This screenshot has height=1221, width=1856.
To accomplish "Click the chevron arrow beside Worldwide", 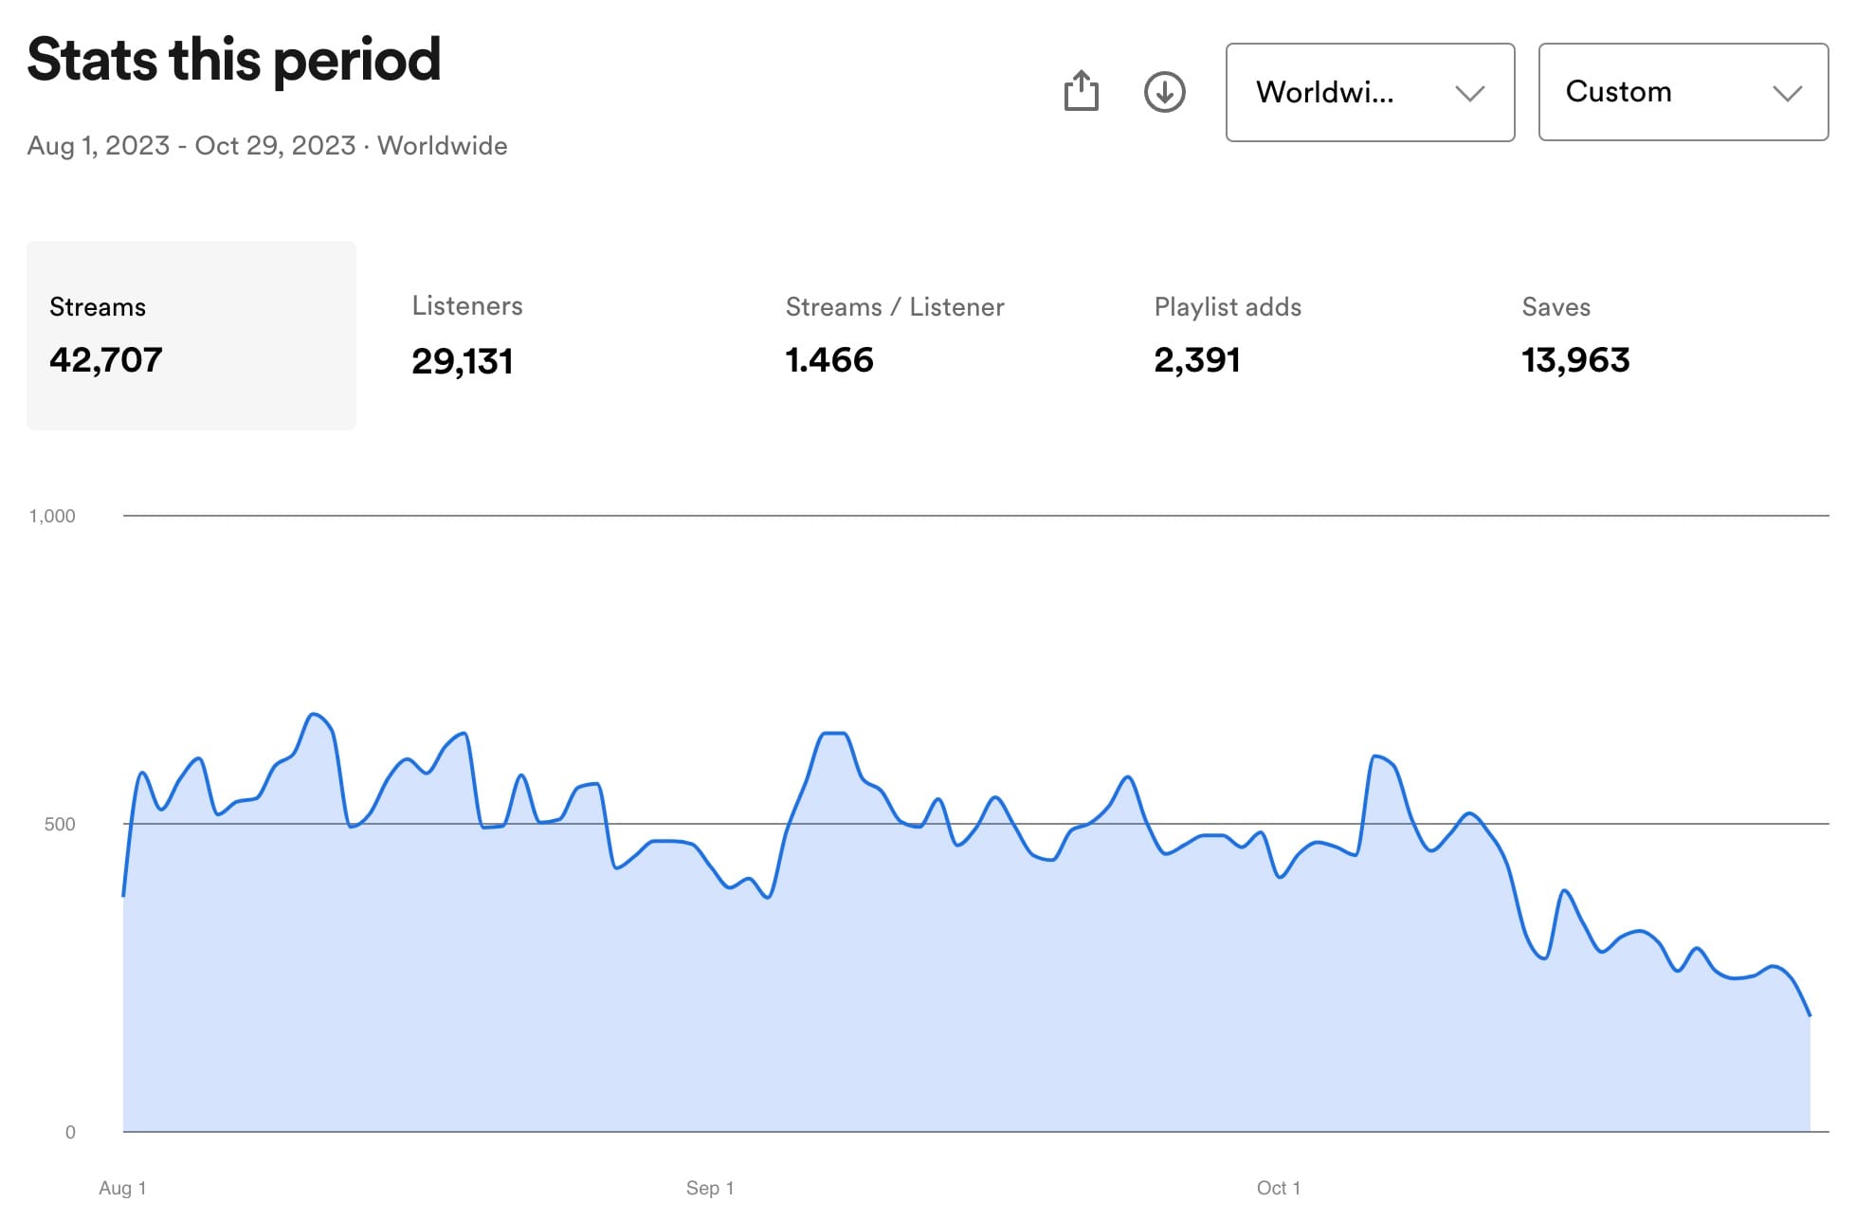I will click(1469, 93).
